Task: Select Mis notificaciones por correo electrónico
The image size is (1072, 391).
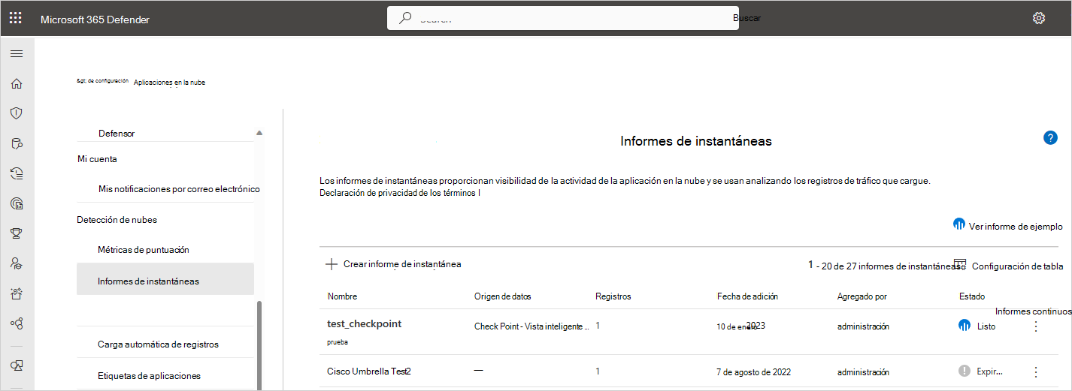Action: [179, 189]
